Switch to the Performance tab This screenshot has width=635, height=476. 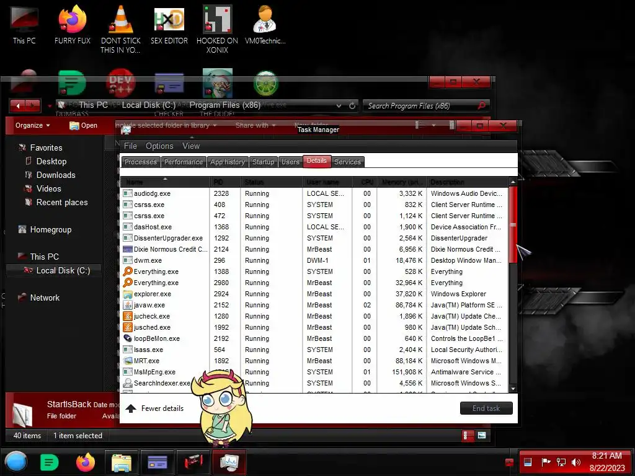(184, 162)
